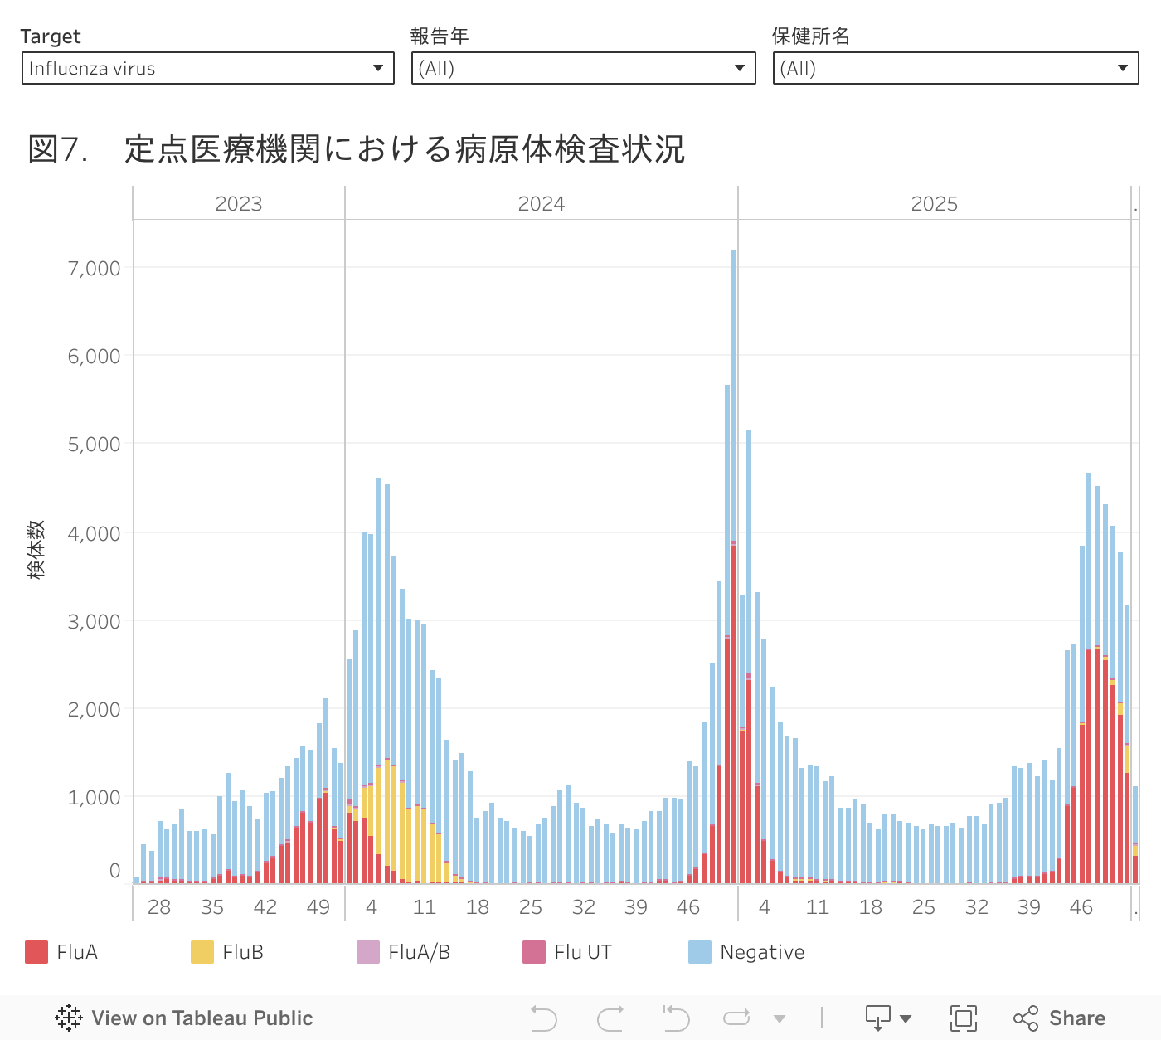This screenshot has width=1161, height=1040.
Task: Highlight FluA using its red legend swatch
Action: pyautogui.click(x=36, y=952)
